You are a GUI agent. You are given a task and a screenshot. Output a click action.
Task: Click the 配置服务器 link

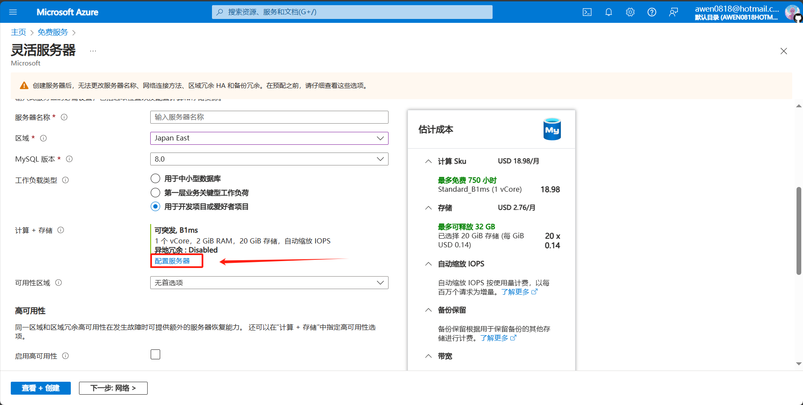pos(172,261)
